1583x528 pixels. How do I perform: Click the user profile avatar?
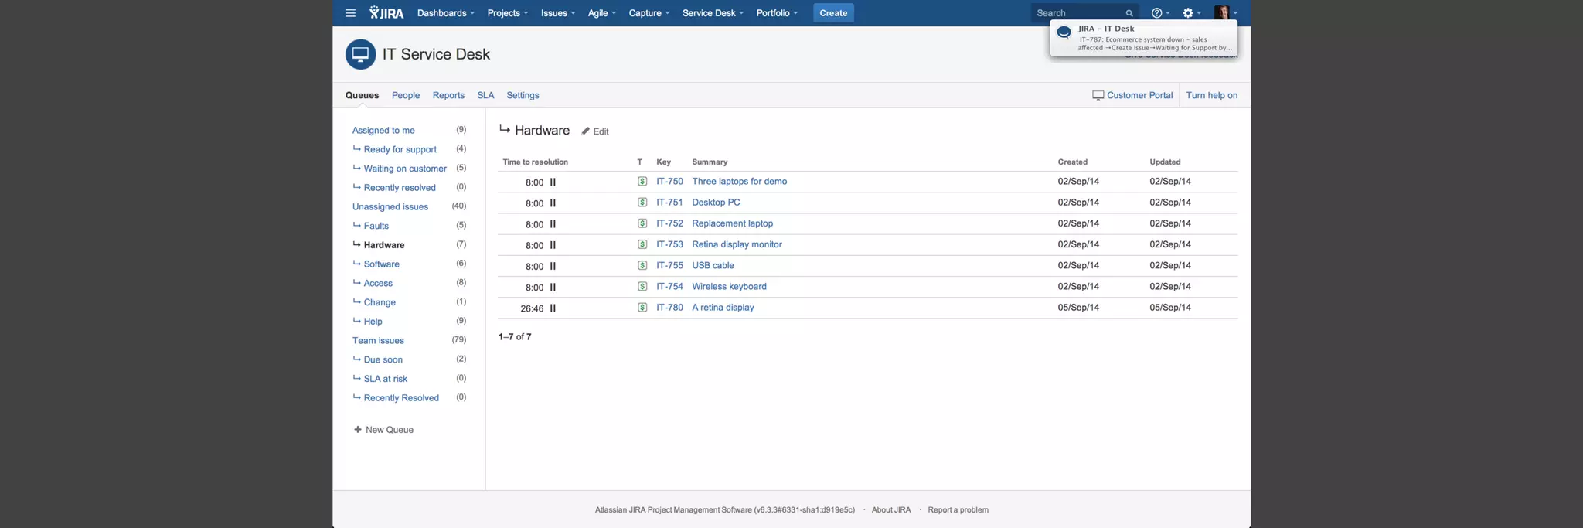[x=1222, y=13]
